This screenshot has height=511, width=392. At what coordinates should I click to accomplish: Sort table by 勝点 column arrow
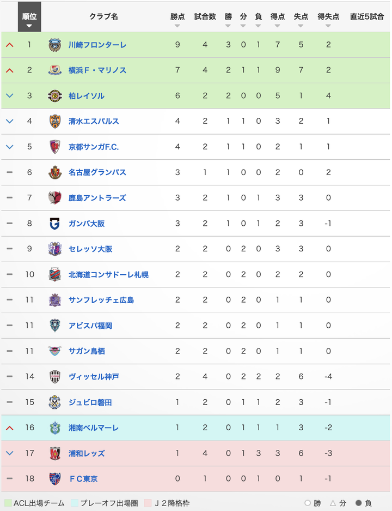(x=177, y=26)
